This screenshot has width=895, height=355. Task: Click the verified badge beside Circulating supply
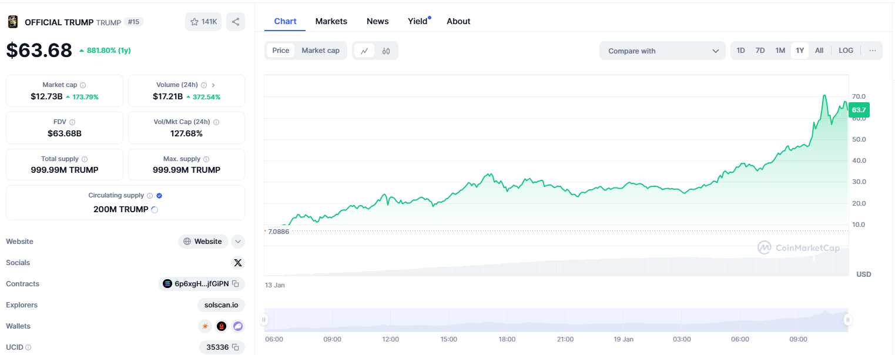(x=159, y=196)
